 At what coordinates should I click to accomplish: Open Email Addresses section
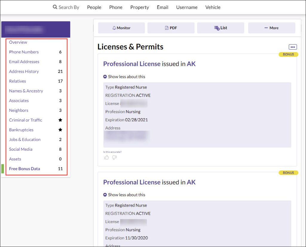[x=24, y=62]
